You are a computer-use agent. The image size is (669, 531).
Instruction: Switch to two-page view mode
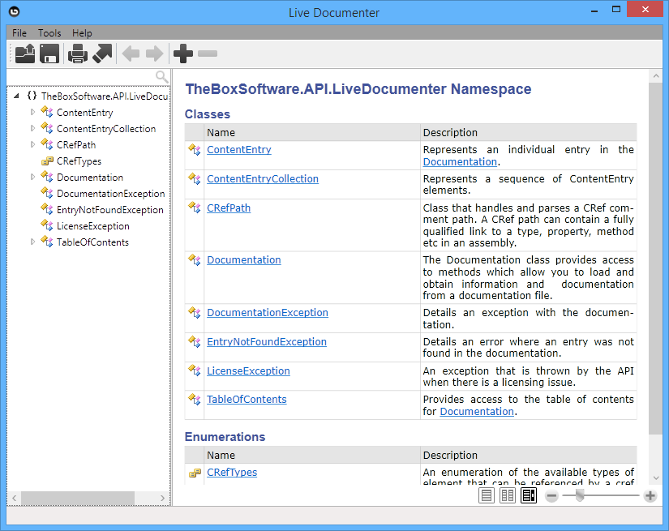click(508, 495)
